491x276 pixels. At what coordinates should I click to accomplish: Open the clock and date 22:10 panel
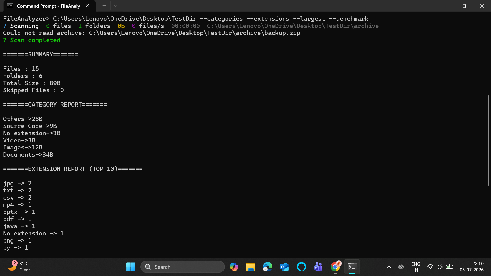[x=472, y=267]
